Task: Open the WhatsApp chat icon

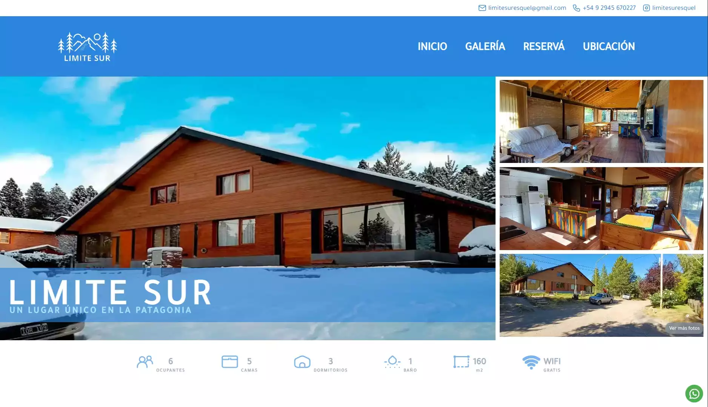Action: (x=694, y=394)
